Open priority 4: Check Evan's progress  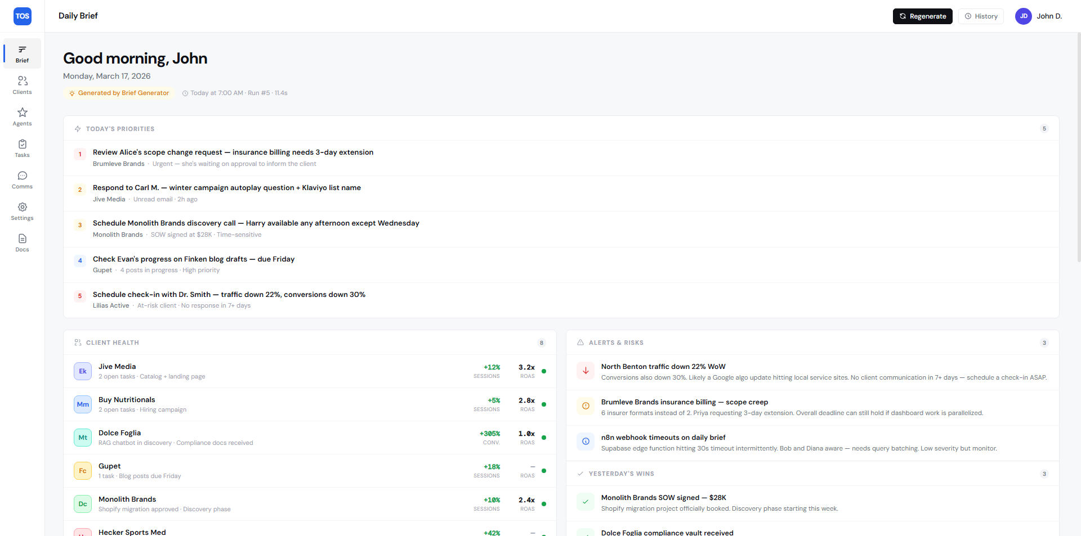click(561, 265)
